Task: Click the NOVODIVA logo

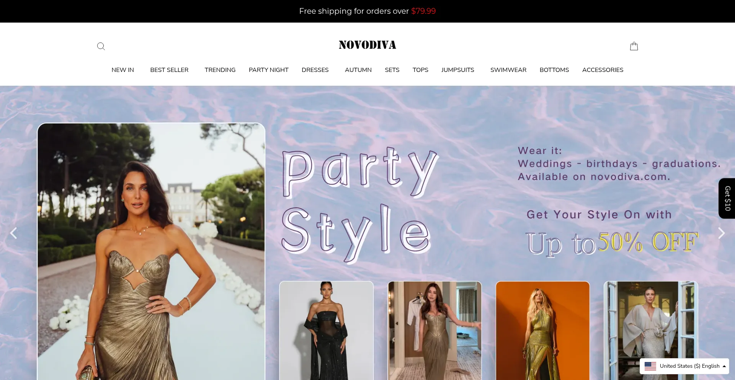Action: tap(367, 45)
